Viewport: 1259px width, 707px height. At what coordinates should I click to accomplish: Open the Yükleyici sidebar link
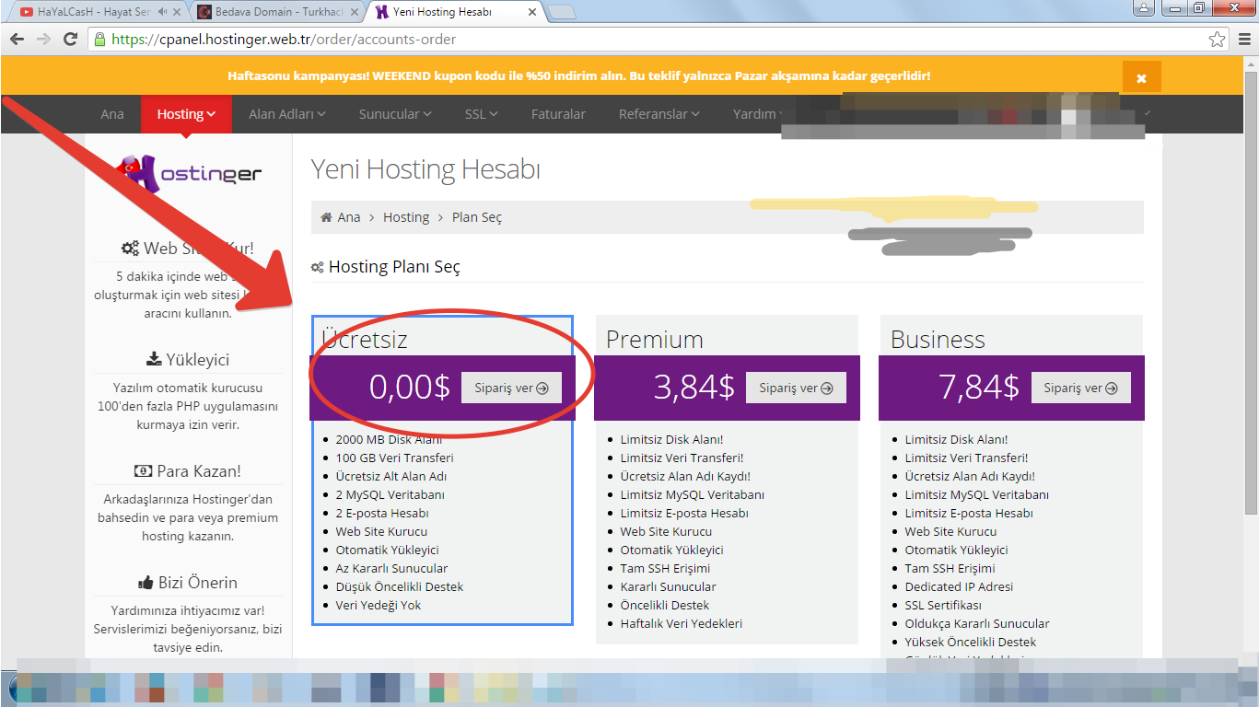click(x=197, y=360)
